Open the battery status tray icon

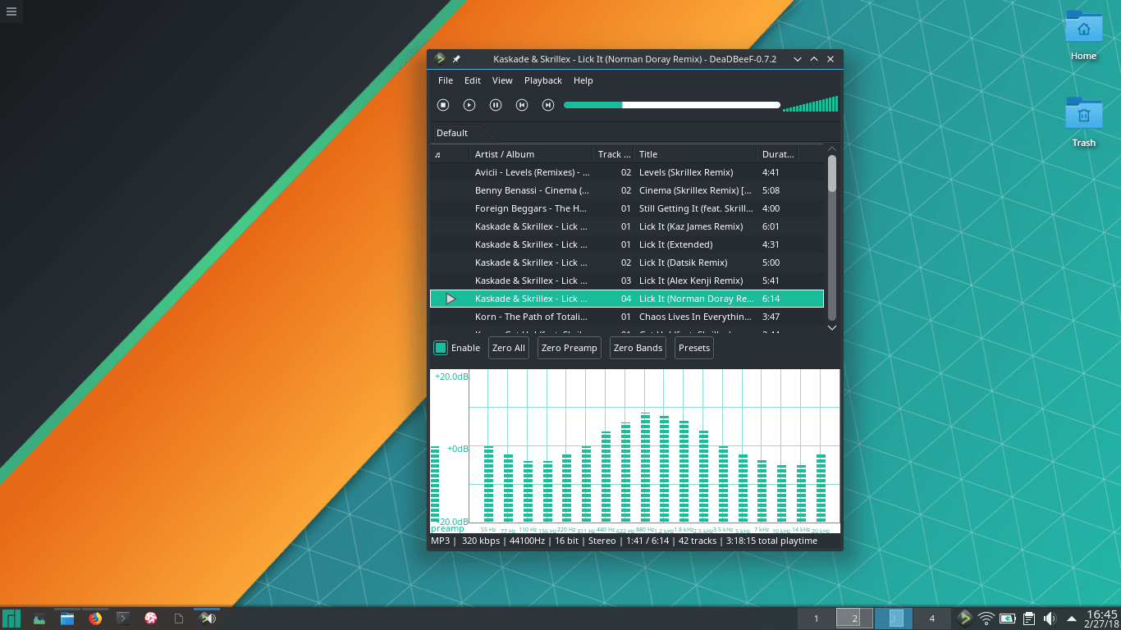(1008, 619)
